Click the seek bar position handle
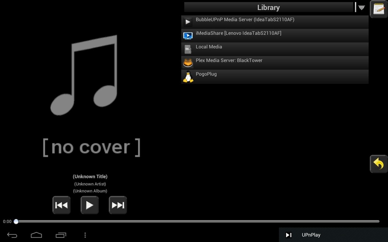The image size is (388, 242). [x=16, y=222]
